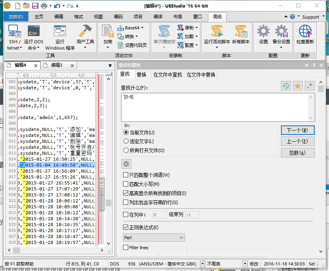Open find panel window position dropdown
This screenshot has height=271, width=329.
tap(306, 65)
